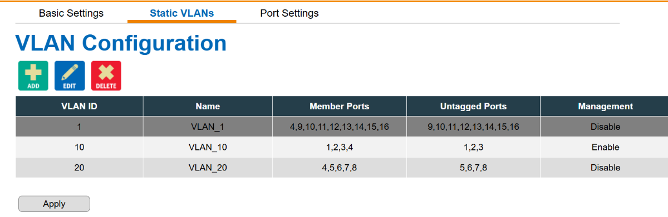Click member ports 4,5,6,7,8 cell
This screenshot has width=668, height=217.
pyautogui.click(x=340, y=168)
